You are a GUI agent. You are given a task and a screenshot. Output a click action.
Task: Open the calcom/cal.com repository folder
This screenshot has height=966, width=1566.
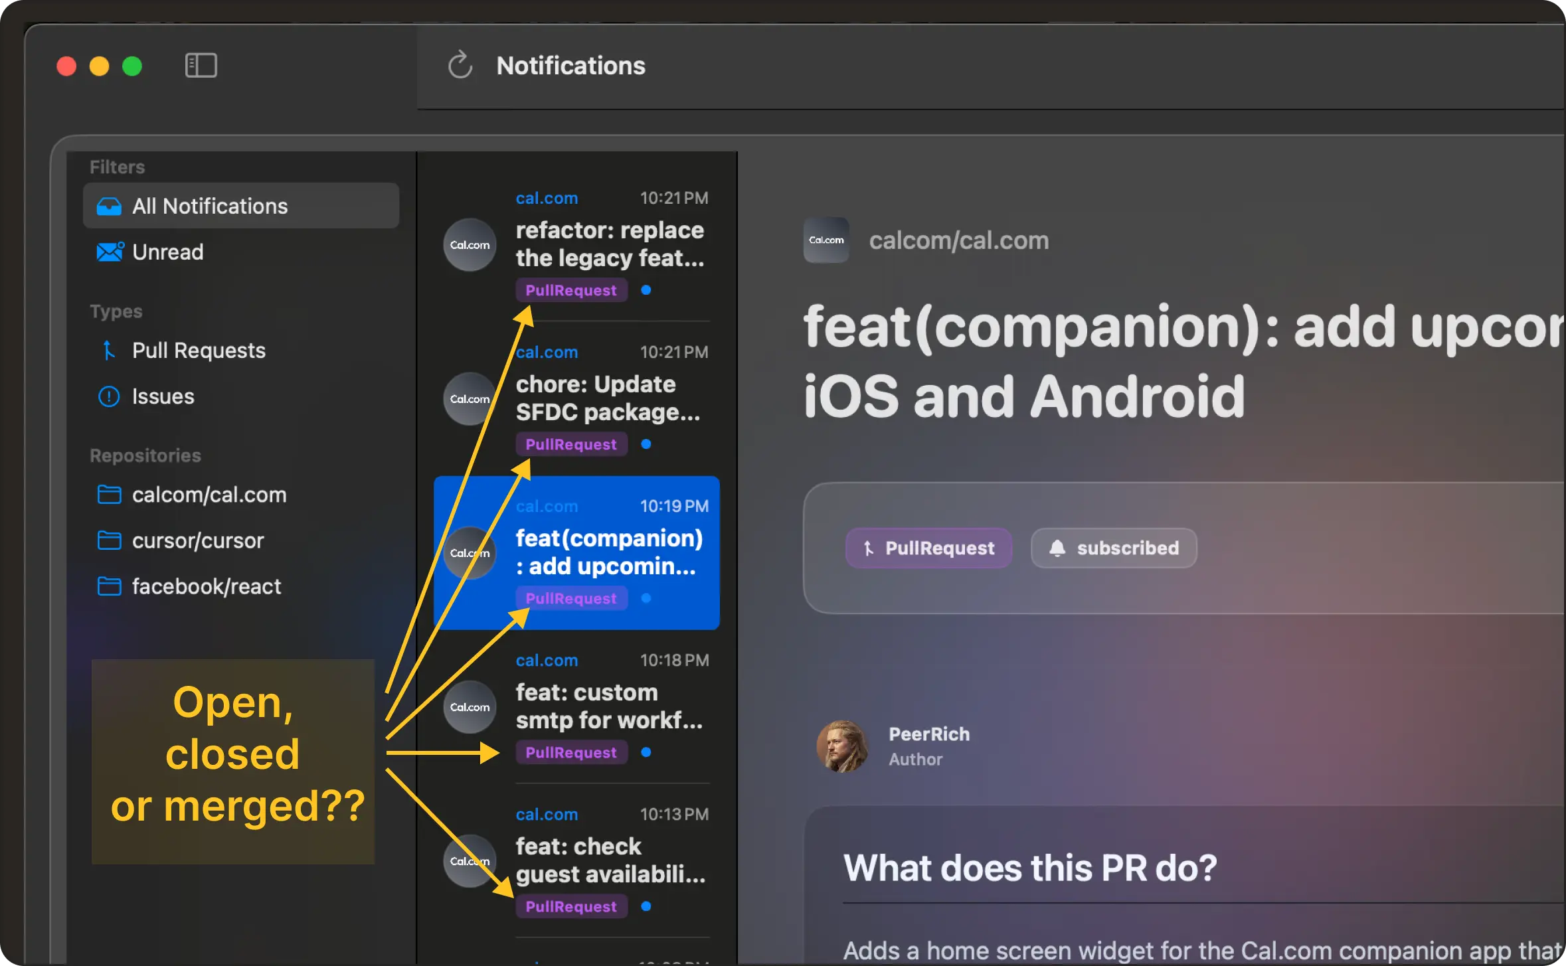tap(209, 495)
